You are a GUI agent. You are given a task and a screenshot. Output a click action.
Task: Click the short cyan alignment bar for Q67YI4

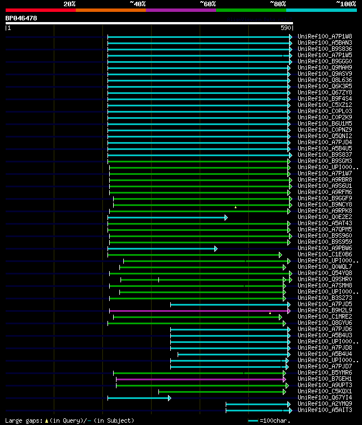pos(139,398)
